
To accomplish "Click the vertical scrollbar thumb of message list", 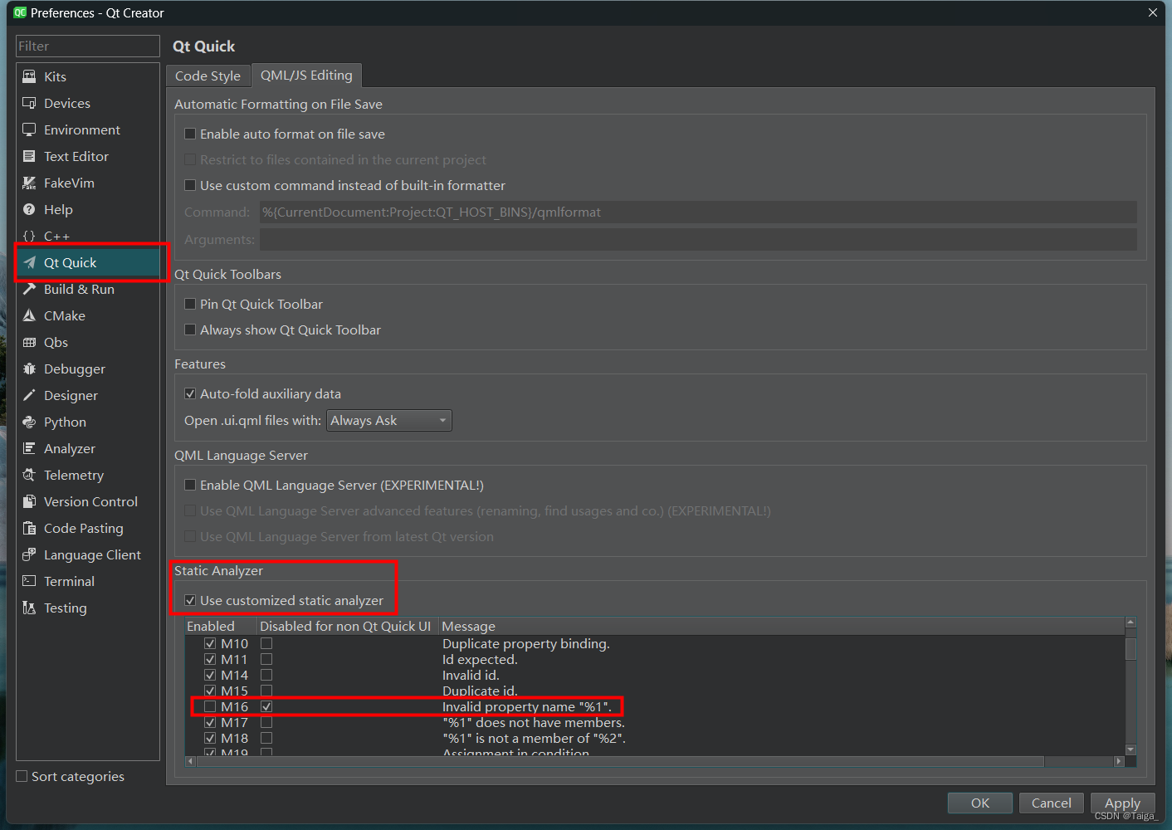I will coord(1130,648).
